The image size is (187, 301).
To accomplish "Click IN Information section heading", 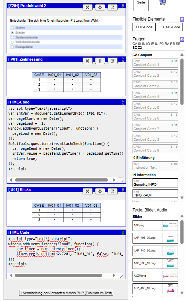I will click(x=144, y=175).
